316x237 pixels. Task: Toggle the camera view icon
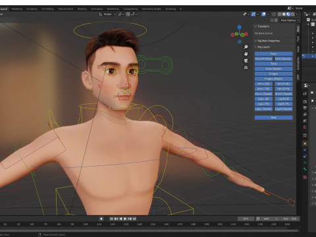(x=246, y=61)
